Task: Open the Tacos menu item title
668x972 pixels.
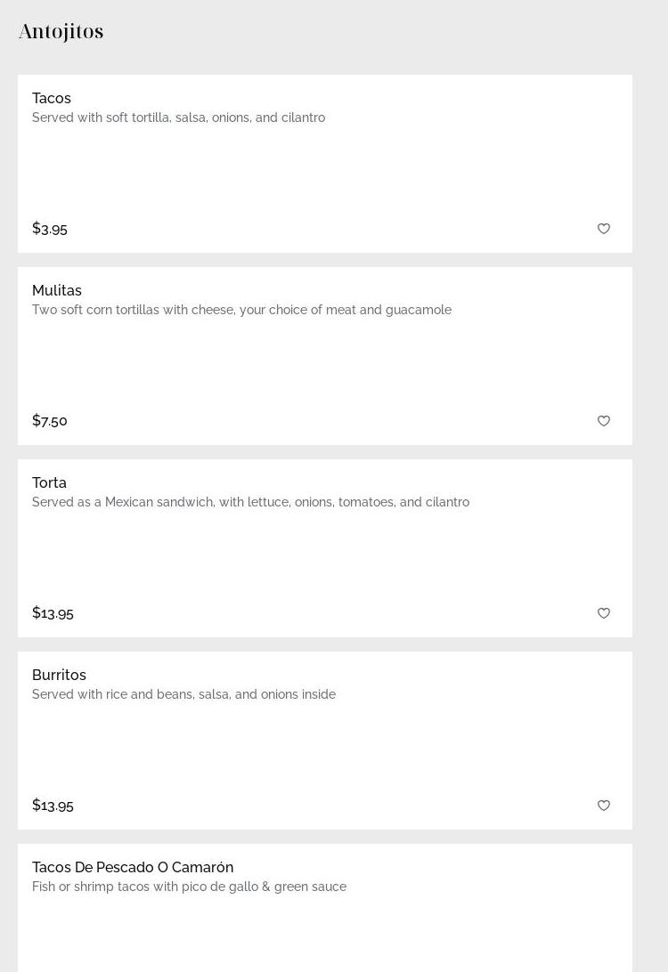Action: click(52, 99)
